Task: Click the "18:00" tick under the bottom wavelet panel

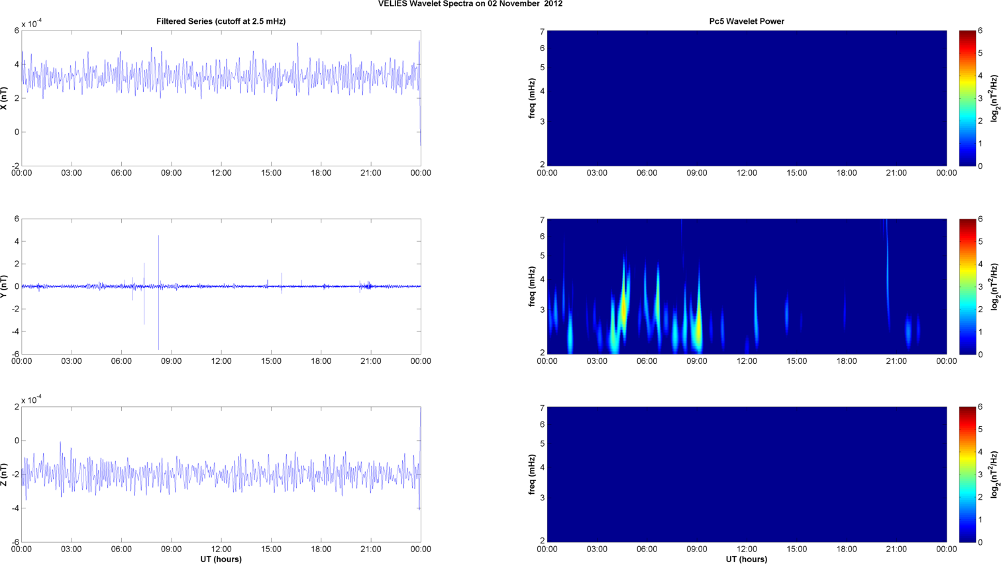Action: click(x=847, y=549)
